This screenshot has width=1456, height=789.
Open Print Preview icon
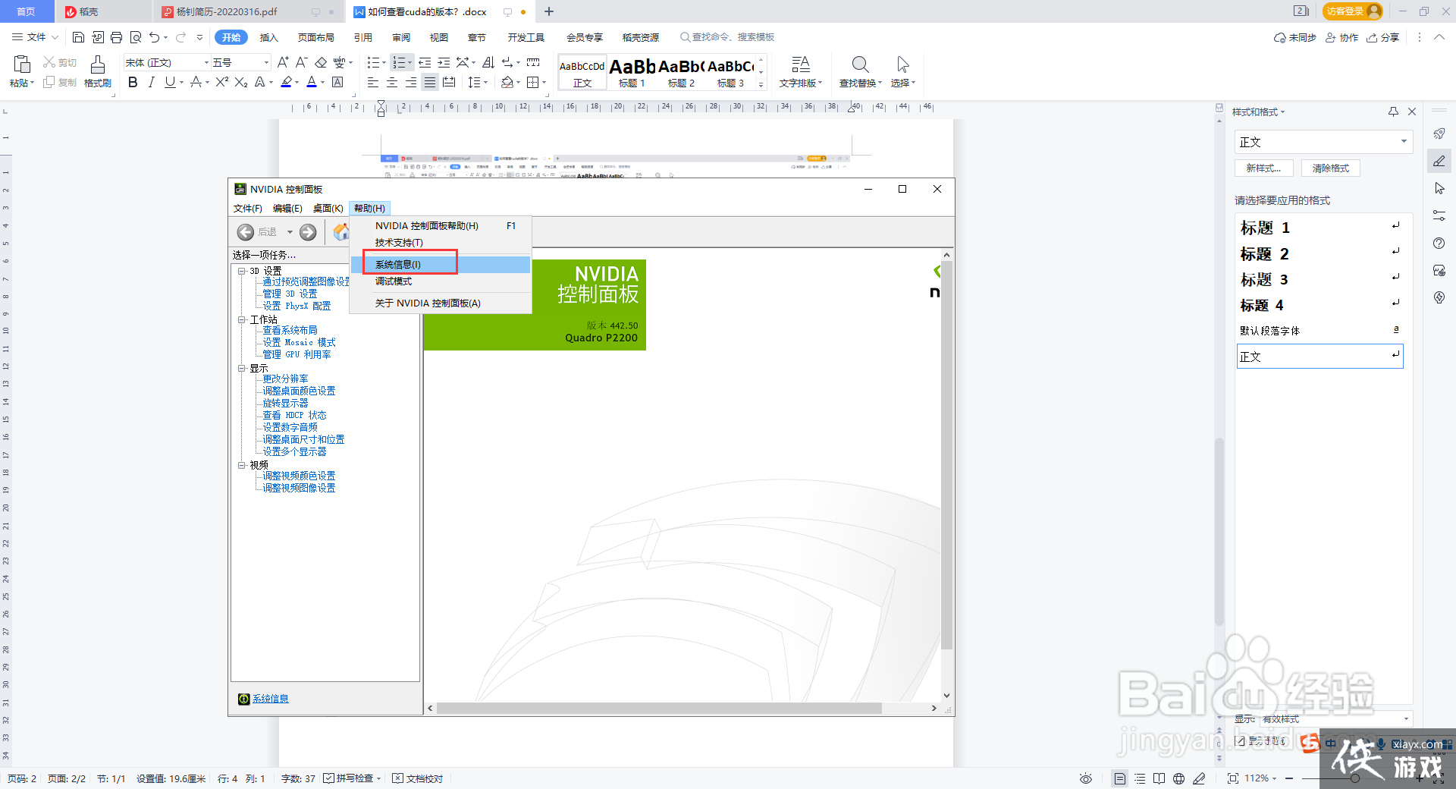[136, 37]
